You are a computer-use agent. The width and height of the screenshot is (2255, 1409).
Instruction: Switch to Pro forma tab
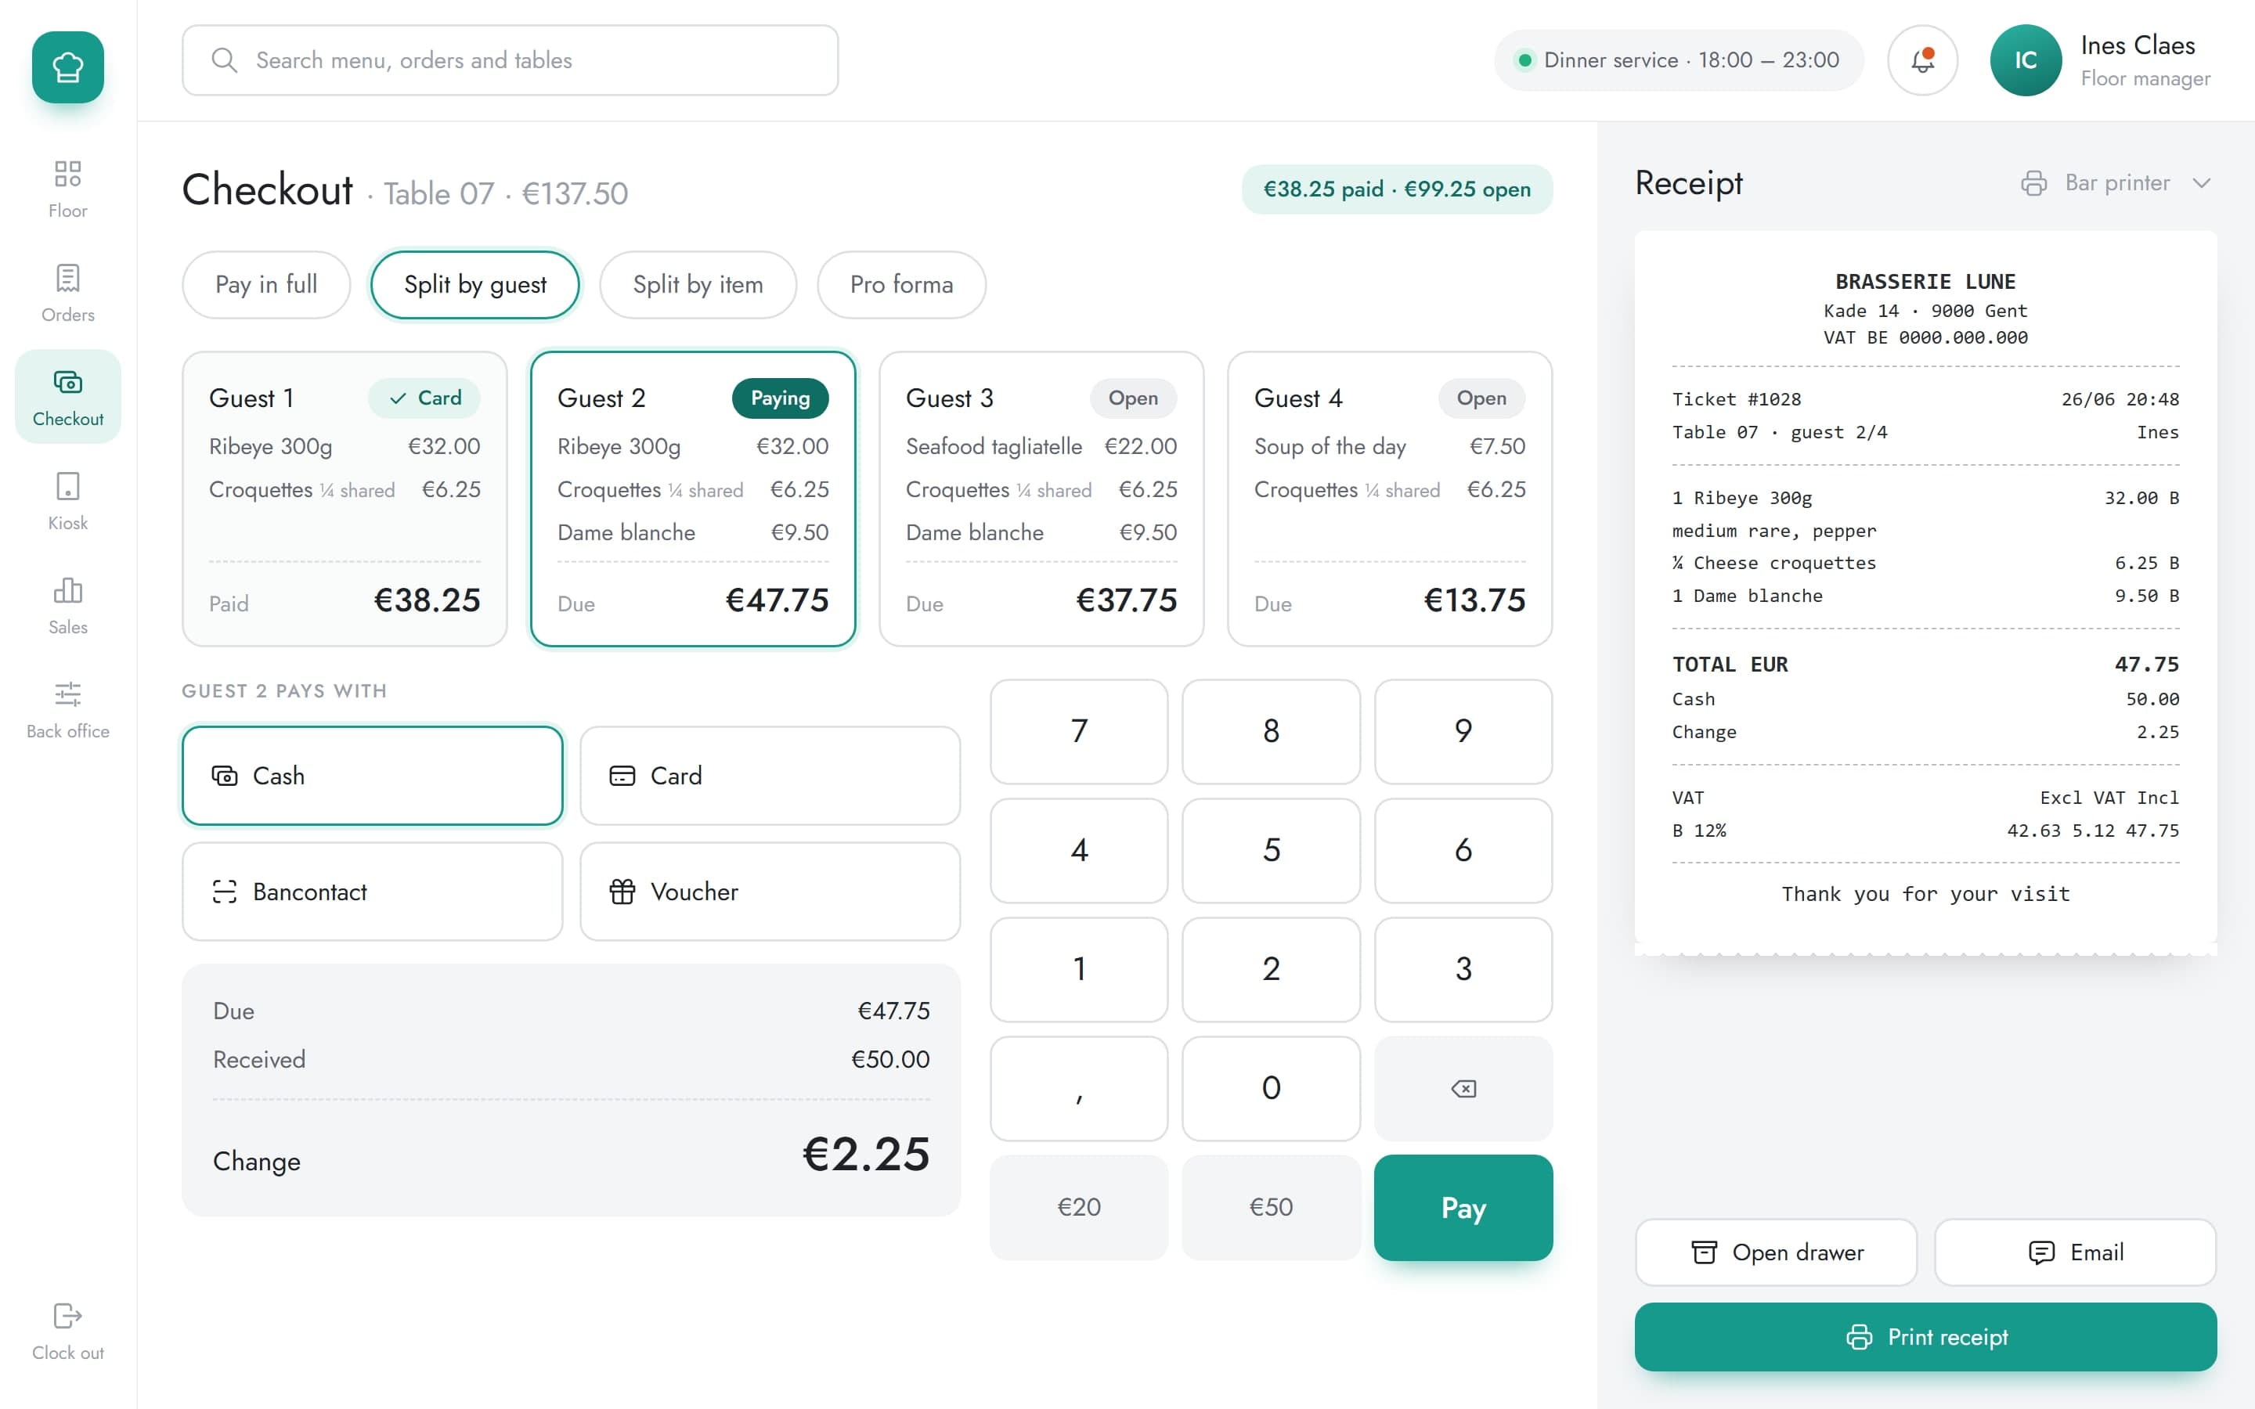901,284
